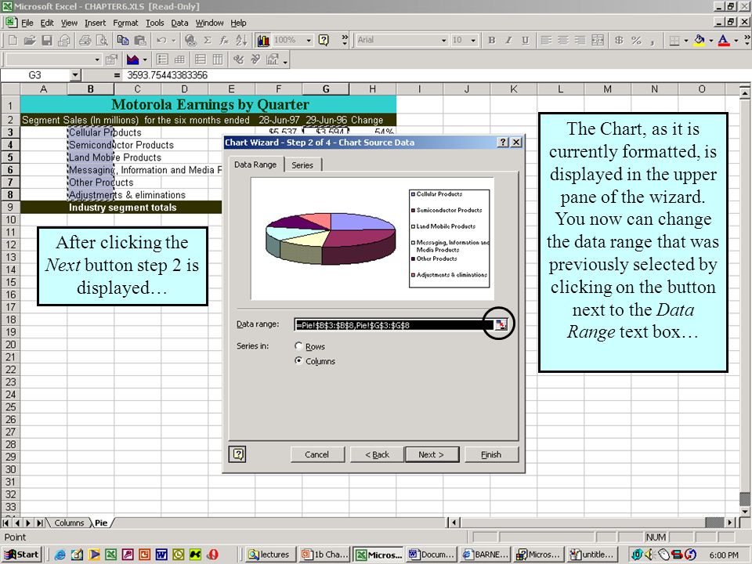Click the New workbook icon
The height and width of the screenshot is (564, 752).
(x=13, y=40)
